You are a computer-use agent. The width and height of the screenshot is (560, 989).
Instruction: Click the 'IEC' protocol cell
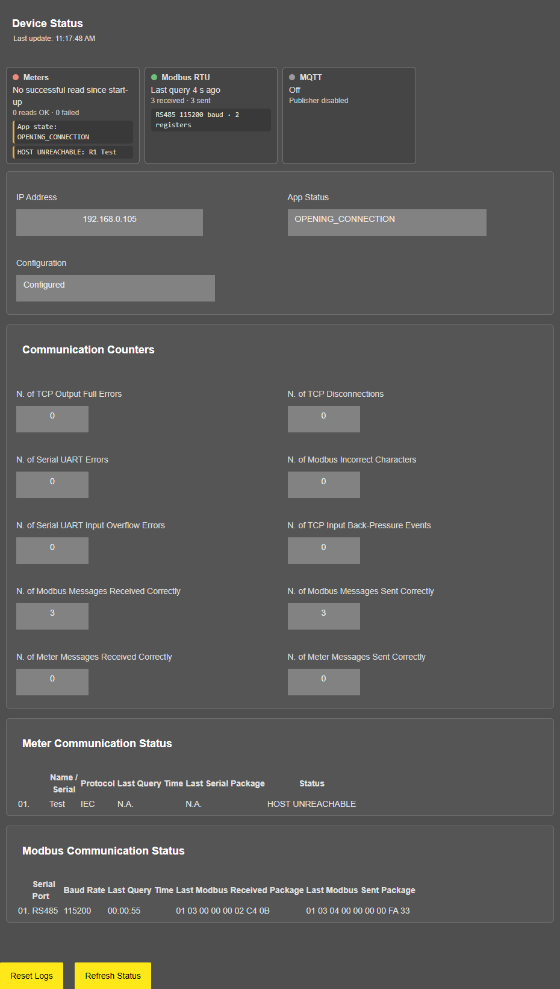[x=88, y=804]
